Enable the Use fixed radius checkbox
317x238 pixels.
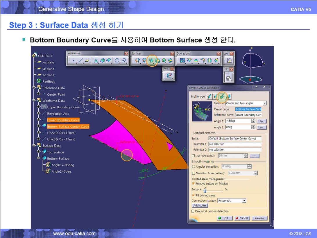click(x=194, y=156)
